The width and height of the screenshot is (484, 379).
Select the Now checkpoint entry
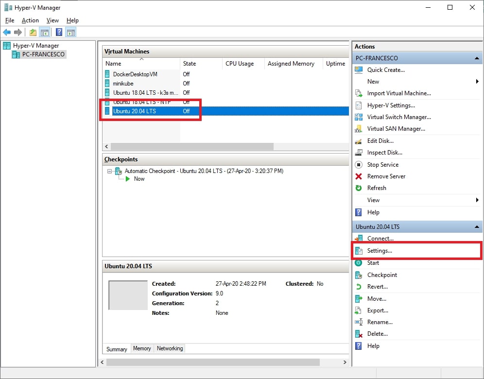coord(139,179)
